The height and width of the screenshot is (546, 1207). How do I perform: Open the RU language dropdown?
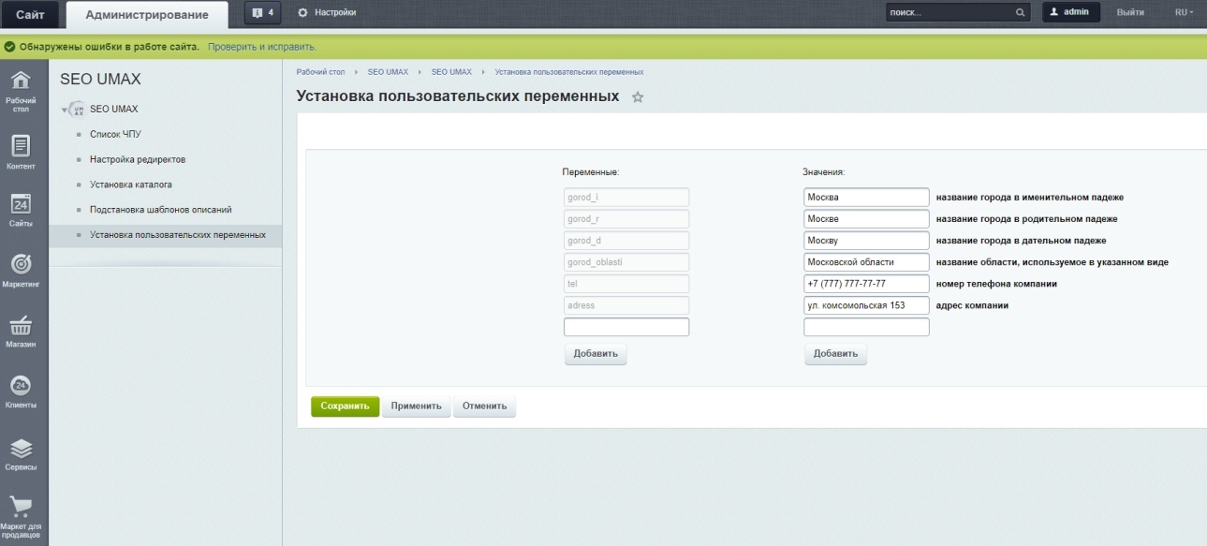(1184, 12)
